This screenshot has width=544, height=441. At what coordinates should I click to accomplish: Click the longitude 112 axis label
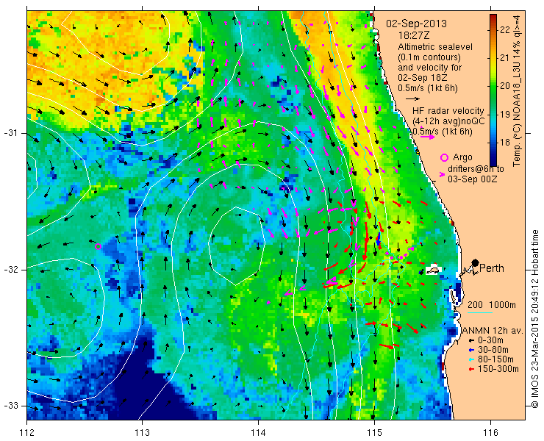(27, 433)
